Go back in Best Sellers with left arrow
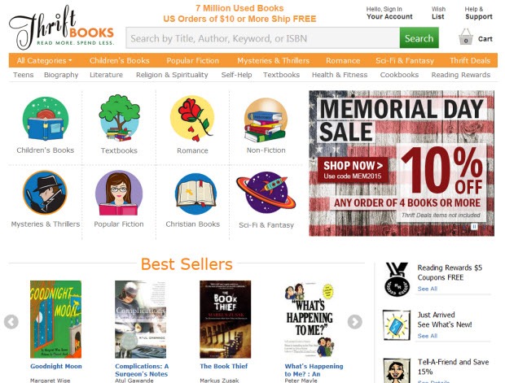 (11, 322)
